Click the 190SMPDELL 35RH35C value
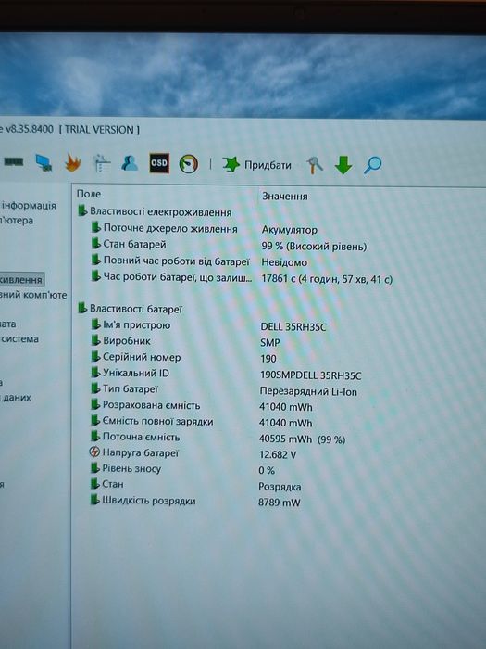This screenshot has height=649, width=486. (310, 375)
